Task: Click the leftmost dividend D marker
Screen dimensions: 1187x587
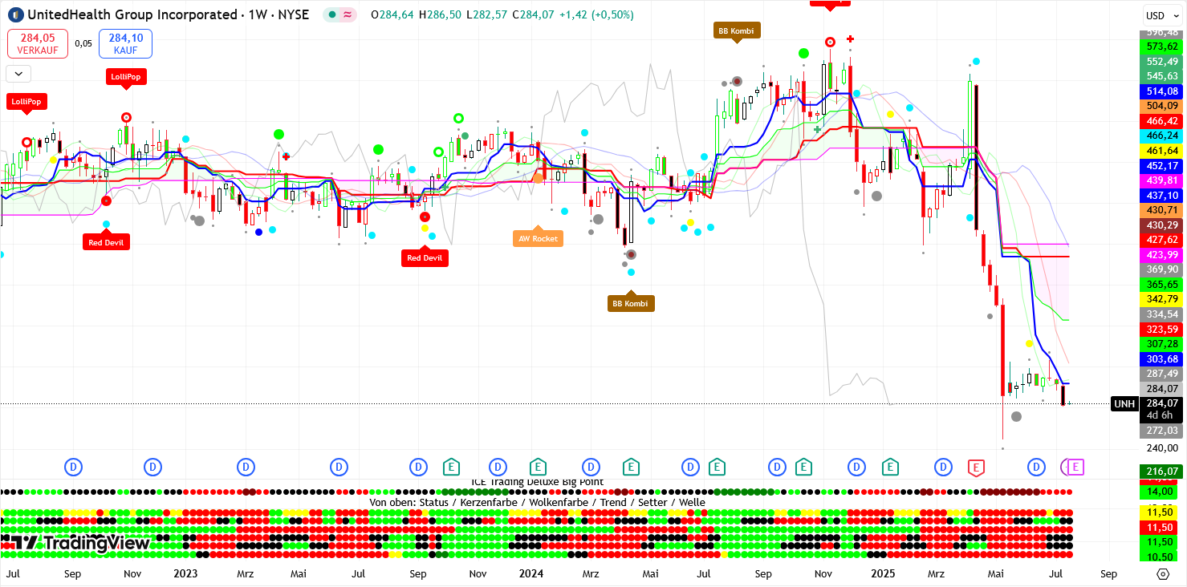Action: tap(73, 467)
